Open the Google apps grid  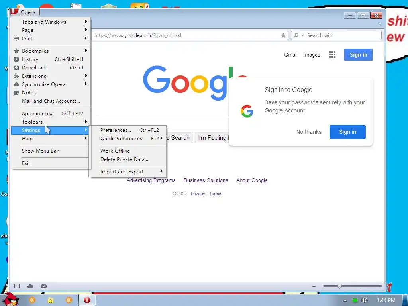(332, 55)
